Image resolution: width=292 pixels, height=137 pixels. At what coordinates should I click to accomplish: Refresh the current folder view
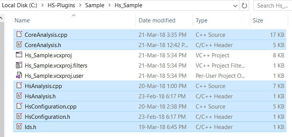coord(244,6)
